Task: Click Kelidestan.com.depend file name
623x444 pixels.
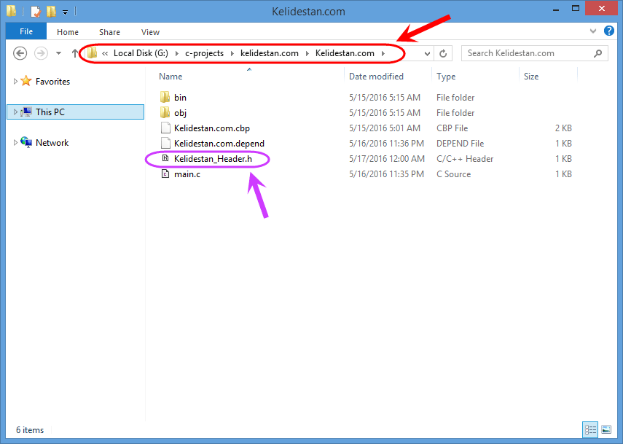Action: pyautogui.click(x=219, y=144)
